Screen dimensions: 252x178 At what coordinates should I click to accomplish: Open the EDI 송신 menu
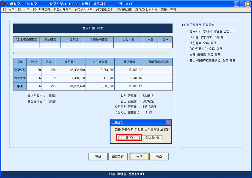click(x=9, y=10)
